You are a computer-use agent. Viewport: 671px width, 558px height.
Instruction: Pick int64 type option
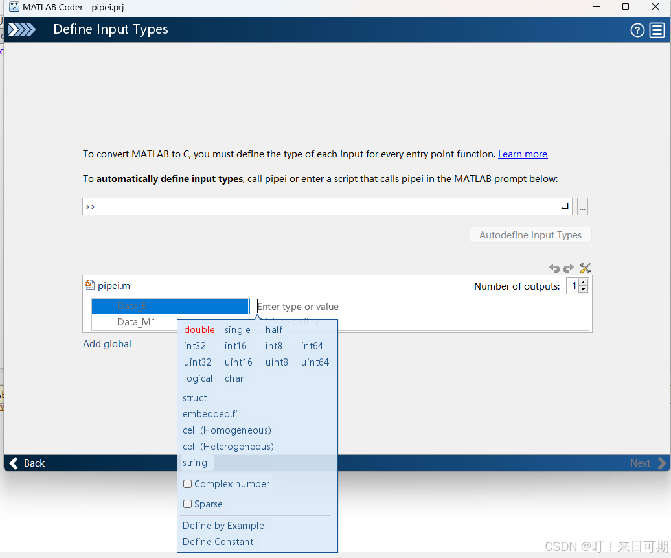coord(312,346)
